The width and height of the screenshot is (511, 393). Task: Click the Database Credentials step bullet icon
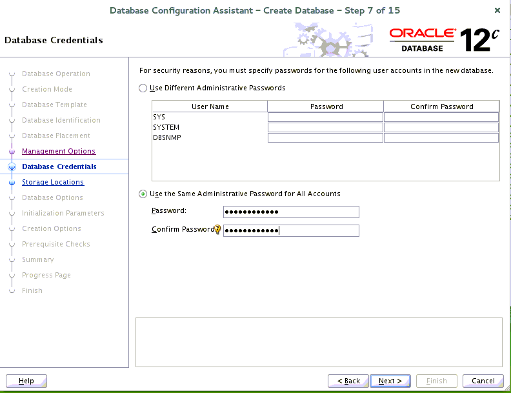point(12,167)
